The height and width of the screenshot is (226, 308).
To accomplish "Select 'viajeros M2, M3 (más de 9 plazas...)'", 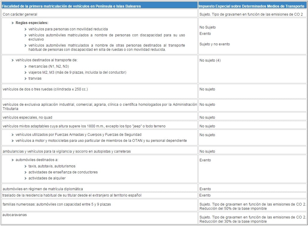I will click(x=78, y=72).
